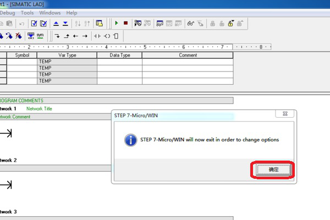Viewport: 330px width, 220px height.
Task: Click the Var Type column header
Action: click(x=67, y=55)
